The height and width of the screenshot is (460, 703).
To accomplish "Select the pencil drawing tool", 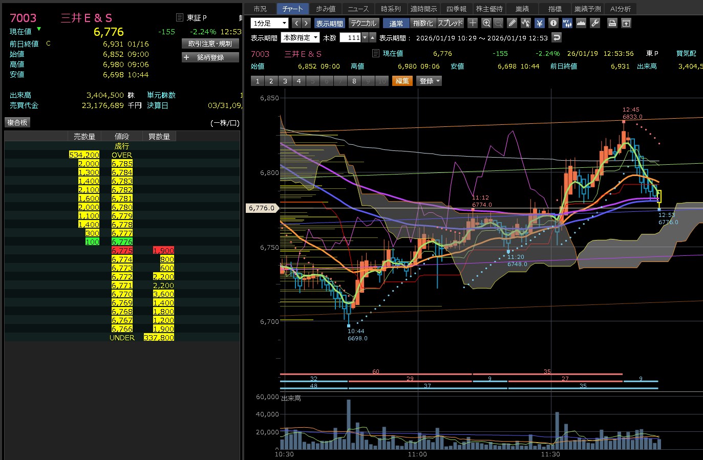I will click(x=512, y=23).
